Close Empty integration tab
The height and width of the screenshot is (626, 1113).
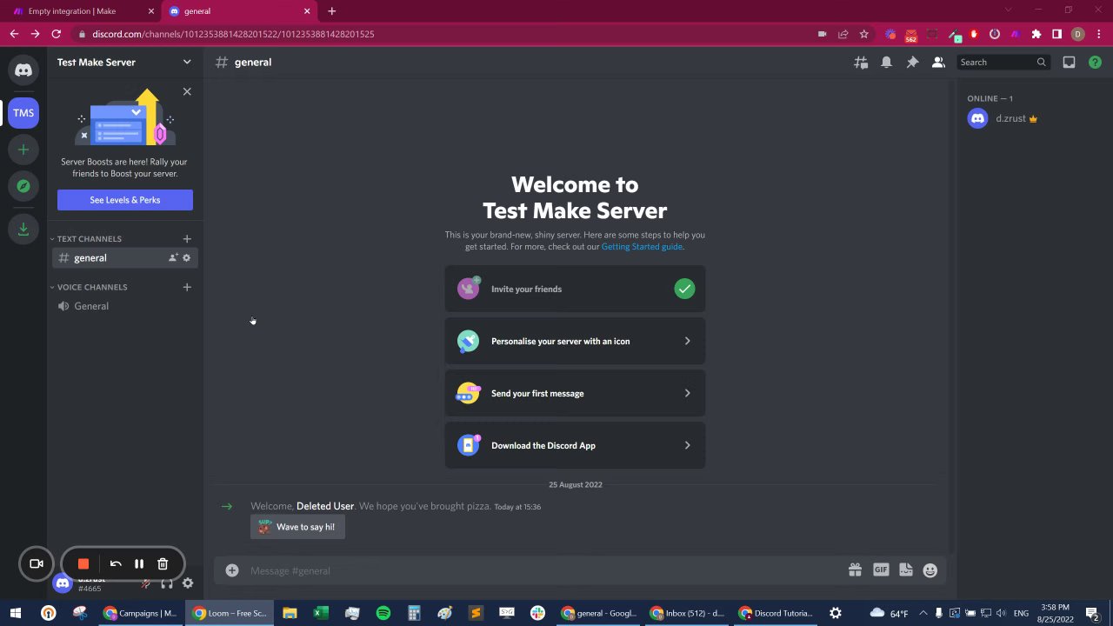[x=151, y=11]
